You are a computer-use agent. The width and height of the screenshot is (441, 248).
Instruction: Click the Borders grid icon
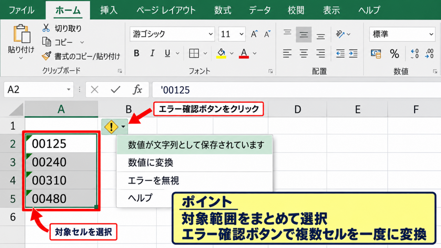(x=194, y=53)
